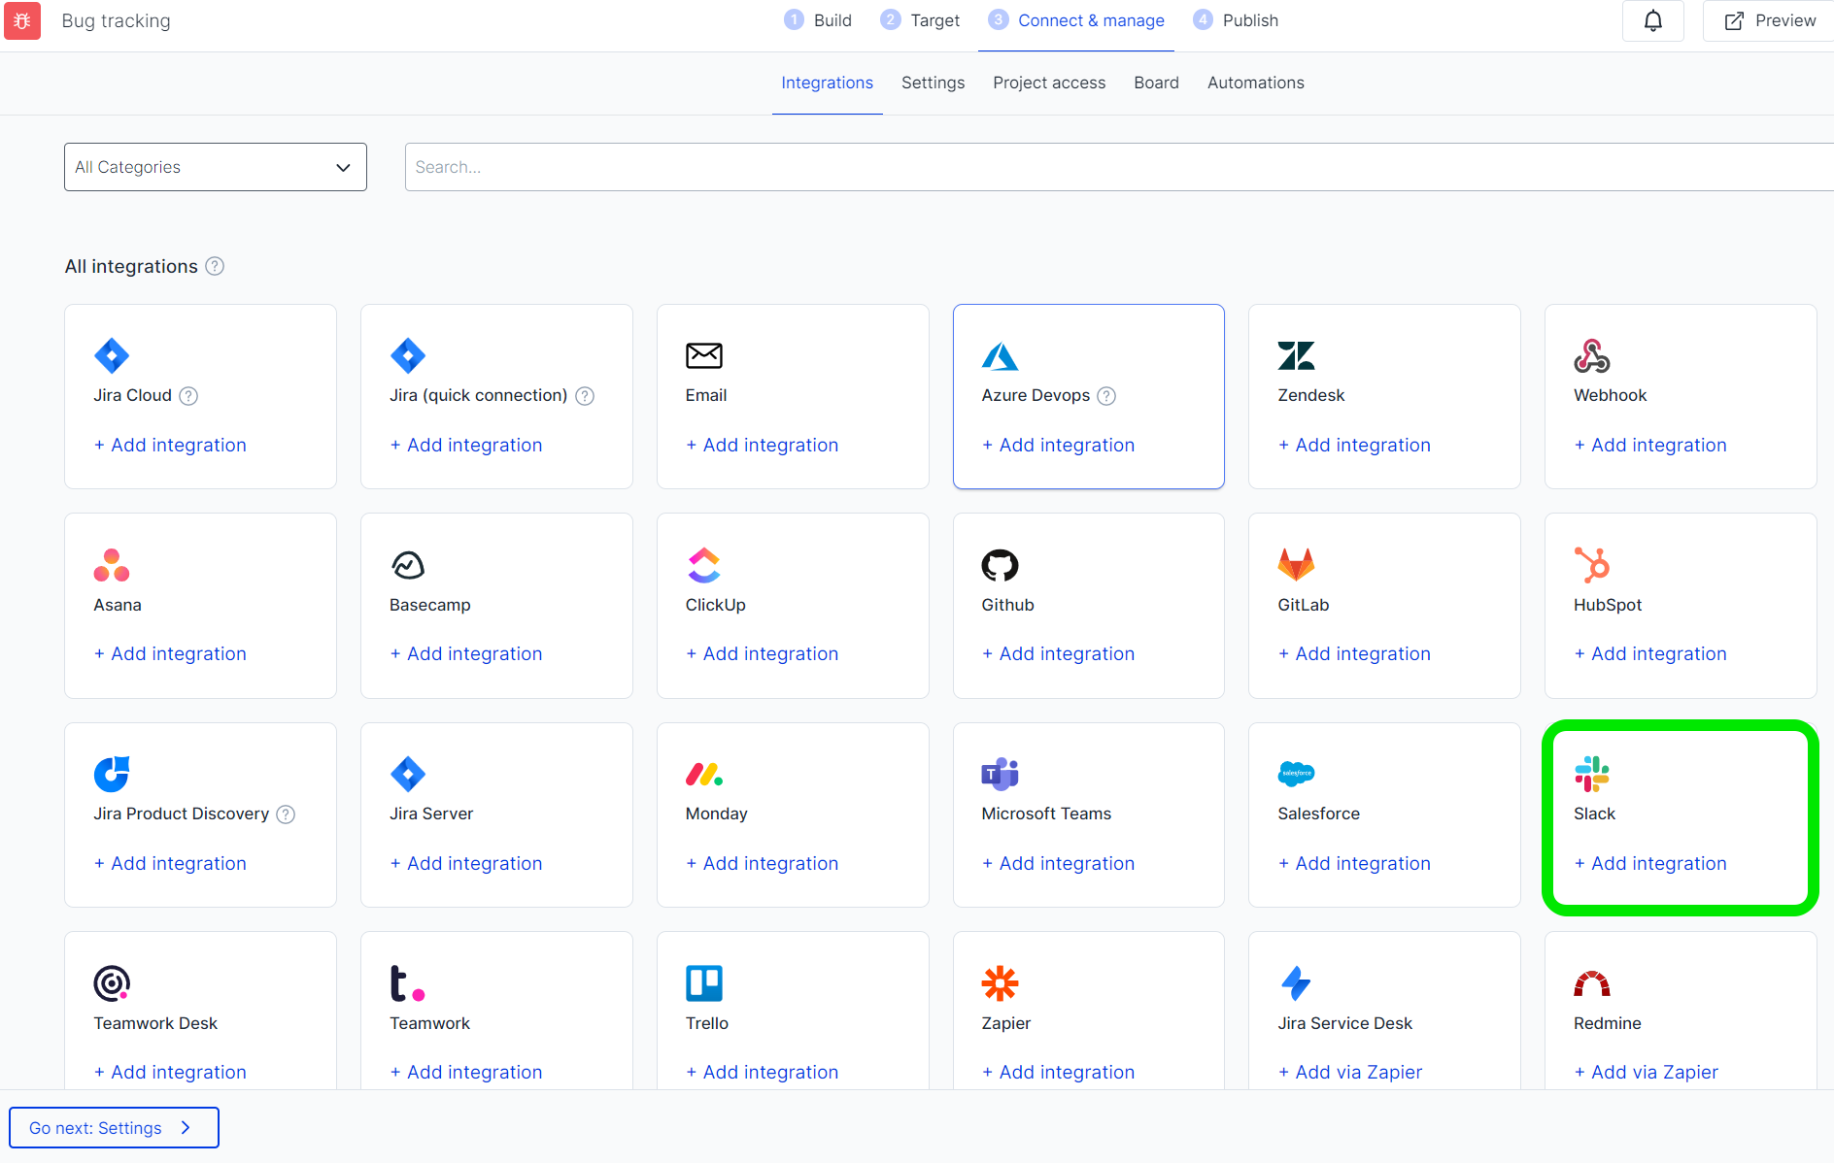
Task: Add integration for Webhook
Action: click(x=1650, y=445)
